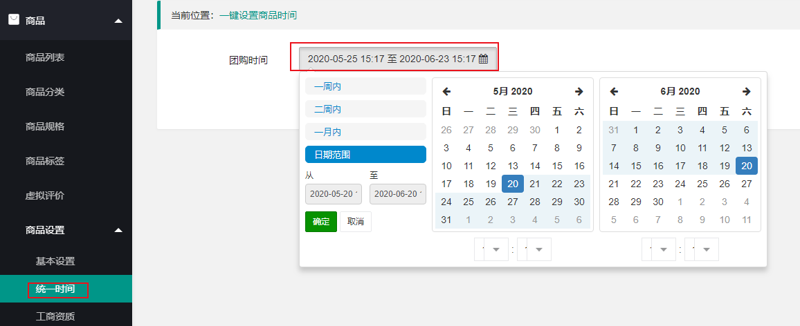Click the 商品 top menu heading
Image resolution: width=800 pixels, height=326 pixels.
tap(35, 21)
